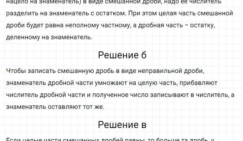Click the words "будет равна"
This screenshot has height=141, width=243.
(x=41, y=26)
